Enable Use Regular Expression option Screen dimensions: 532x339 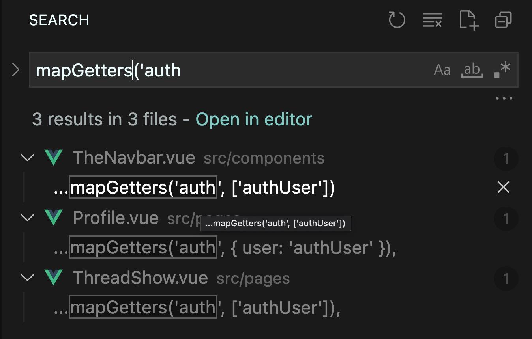tap(502, 70)
